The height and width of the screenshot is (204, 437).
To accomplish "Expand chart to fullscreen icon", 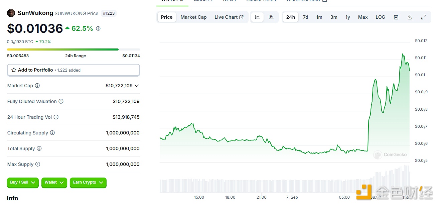I will click(423, 17).
